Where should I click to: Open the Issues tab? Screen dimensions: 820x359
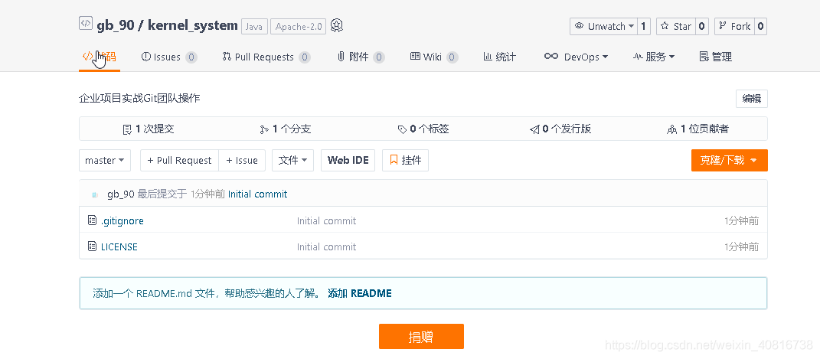[x=169, y=57]
